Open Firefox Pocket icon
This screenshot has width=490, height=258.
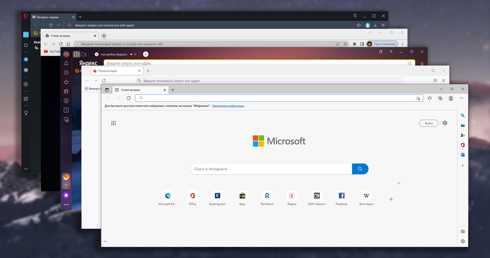coord(435,80)
